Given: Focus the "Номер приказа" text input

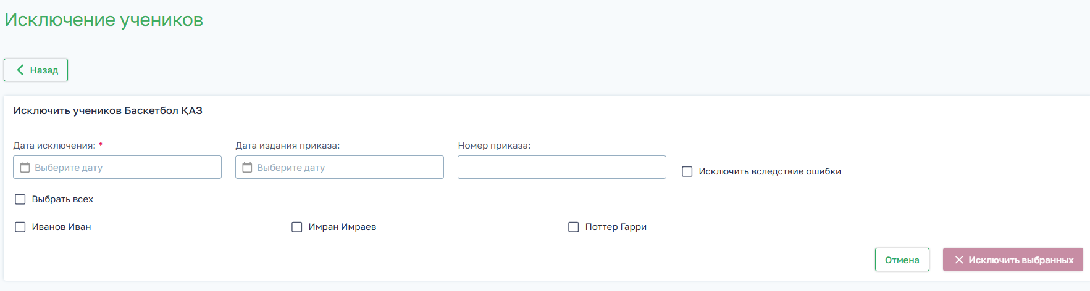Looking at the screenshot, I should pyautogui.click(x=561, y=167).
